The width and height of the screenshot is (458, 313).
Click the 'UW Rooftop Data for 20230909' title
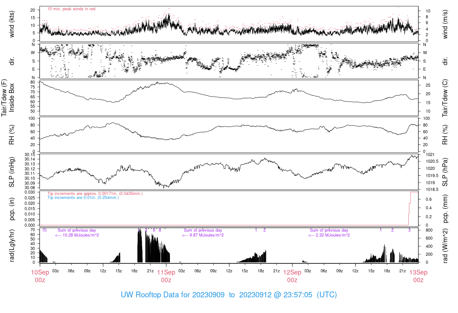(173, 295)
